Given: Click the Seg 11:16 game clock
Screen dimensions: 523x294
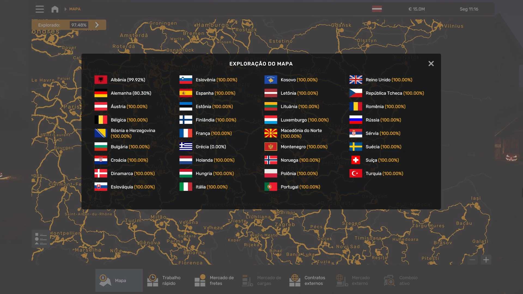Looking at the screenshot, I should tap(469, 9).
